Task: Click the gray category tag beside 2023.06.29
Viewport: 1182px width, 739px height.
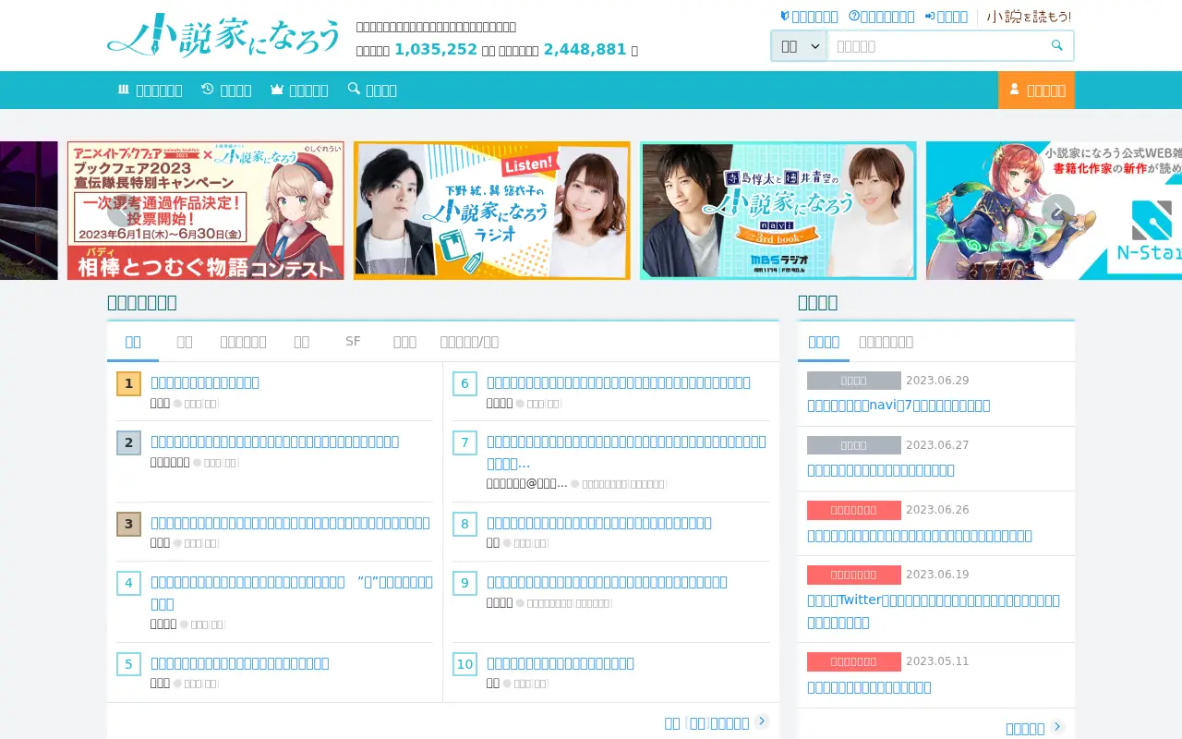Action: (x=854, y=381)
